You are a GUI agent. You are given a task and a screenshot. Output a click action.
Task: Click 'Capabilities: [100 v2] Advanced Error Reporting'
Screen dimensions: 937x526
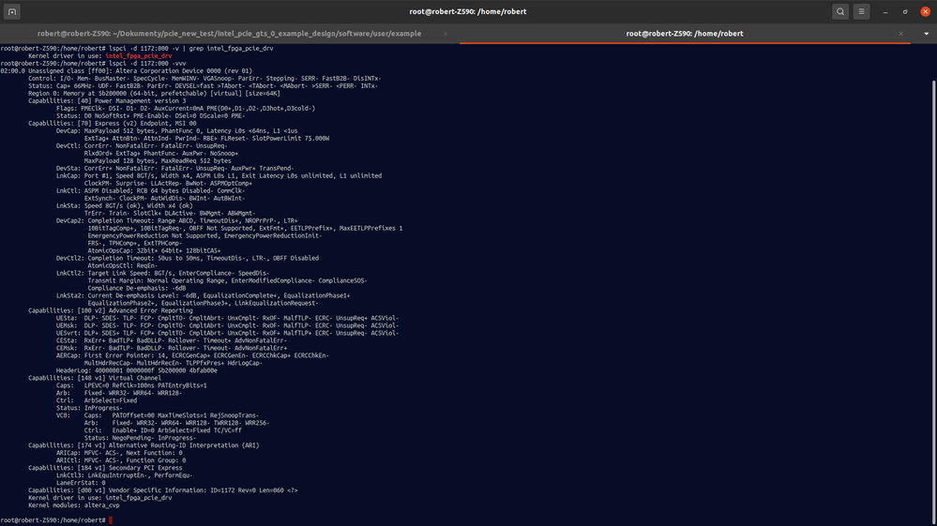[x=111, y=310]
